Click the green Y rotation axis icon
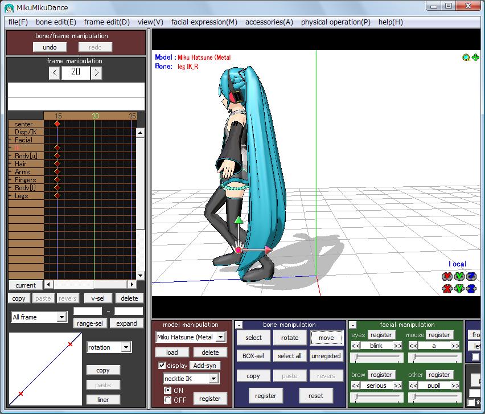 tap(459, 276)
